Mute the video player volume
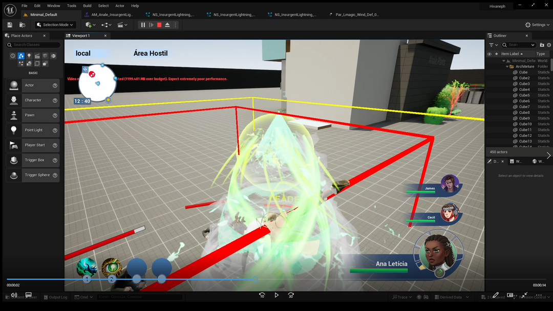 click(14, 295)
